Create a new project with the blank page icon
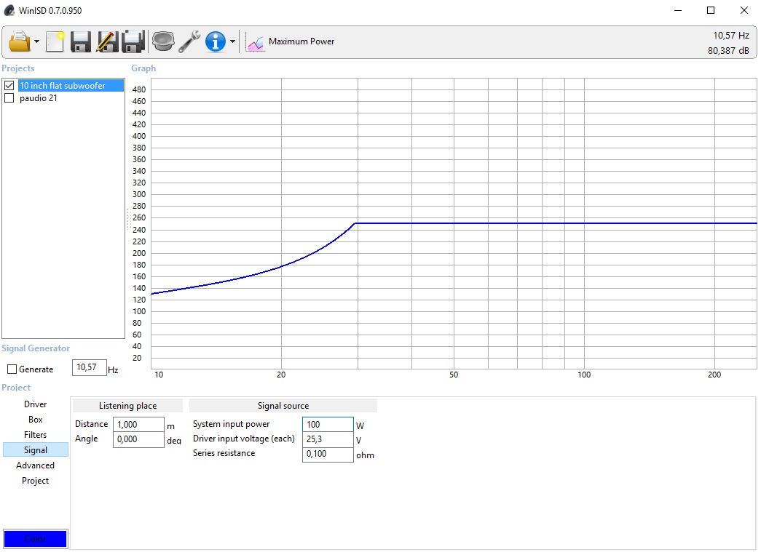Screen dimensions: 761x552 tap(55, 41)
